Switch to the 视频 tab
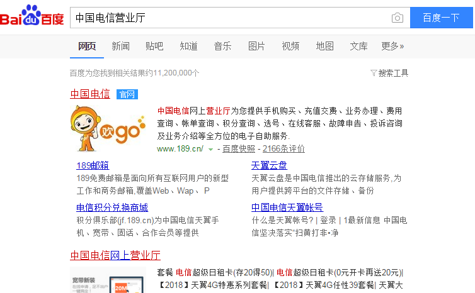475x293 pixels. click(290, 47)
